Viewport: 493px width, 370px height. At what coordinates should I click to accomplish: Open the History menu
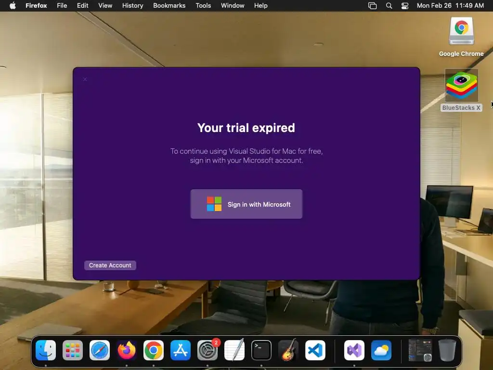pos(133,6)
